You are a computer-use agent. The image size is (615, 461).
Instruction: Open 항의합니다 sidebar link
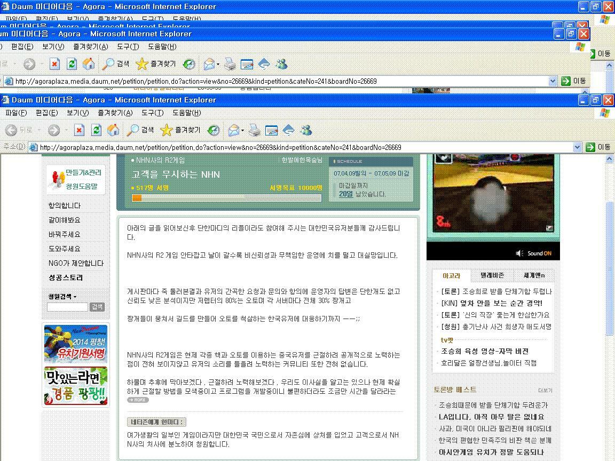click(x=64, y=206)
